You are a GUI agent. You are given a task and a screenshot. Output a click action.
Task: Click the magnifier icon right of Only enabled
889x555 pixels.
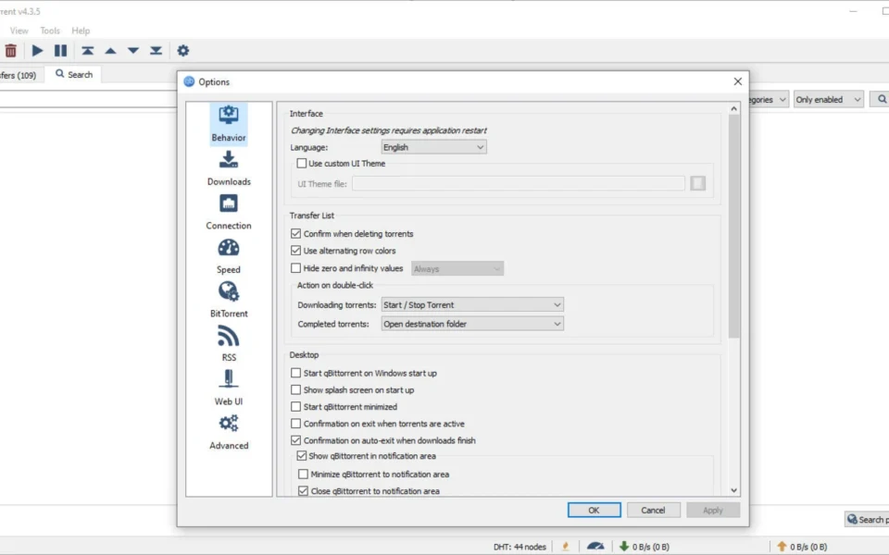pyautogui.click(x=881, y=99)
